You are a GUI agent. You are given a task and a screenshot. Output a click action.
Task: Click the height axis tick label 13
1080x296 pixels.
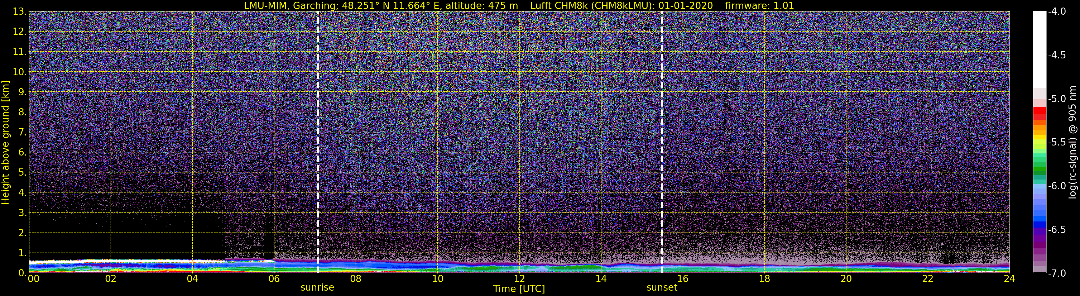click(19, 12)
